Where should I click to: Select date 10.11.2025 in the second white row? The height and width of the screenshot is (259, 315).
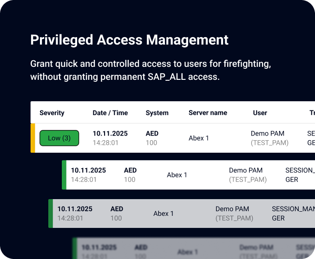pos(88,170)
